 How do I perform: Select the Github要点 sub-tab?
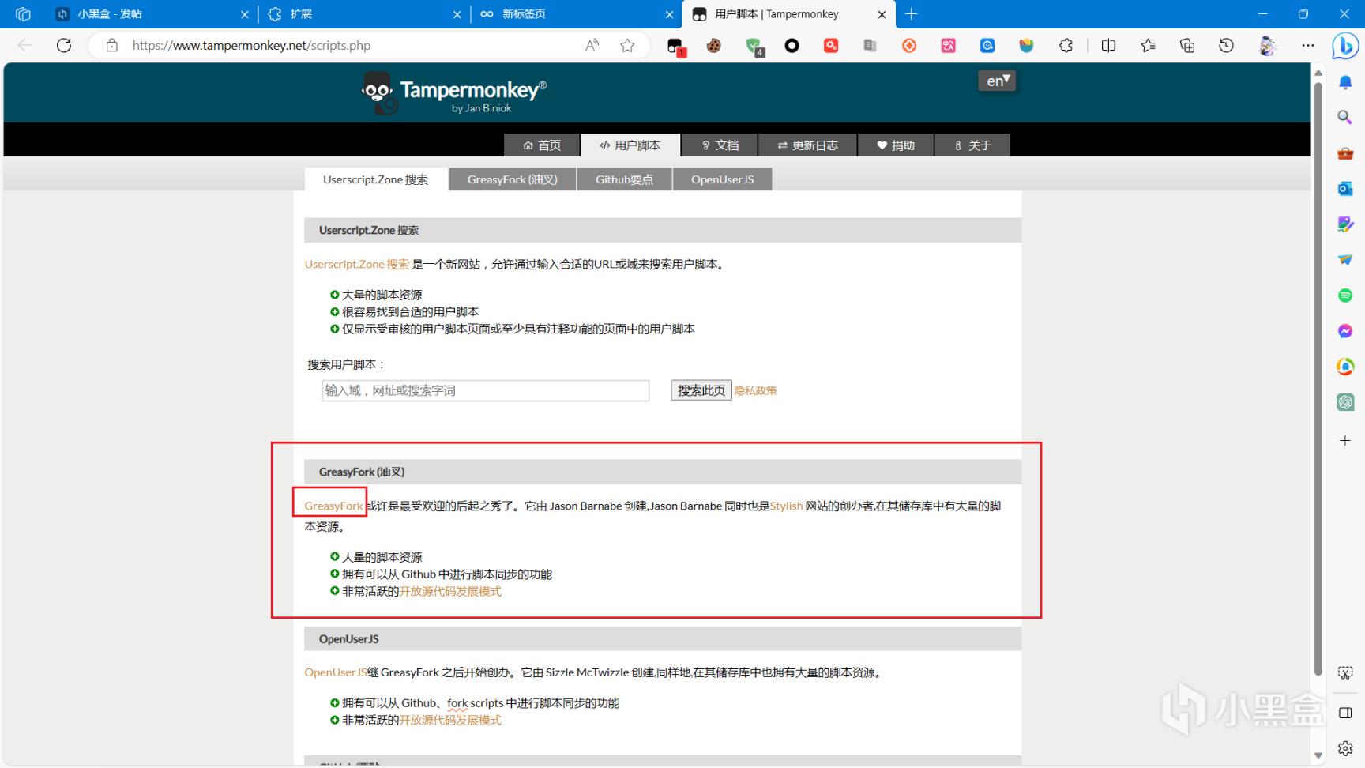tap(625, 179)
